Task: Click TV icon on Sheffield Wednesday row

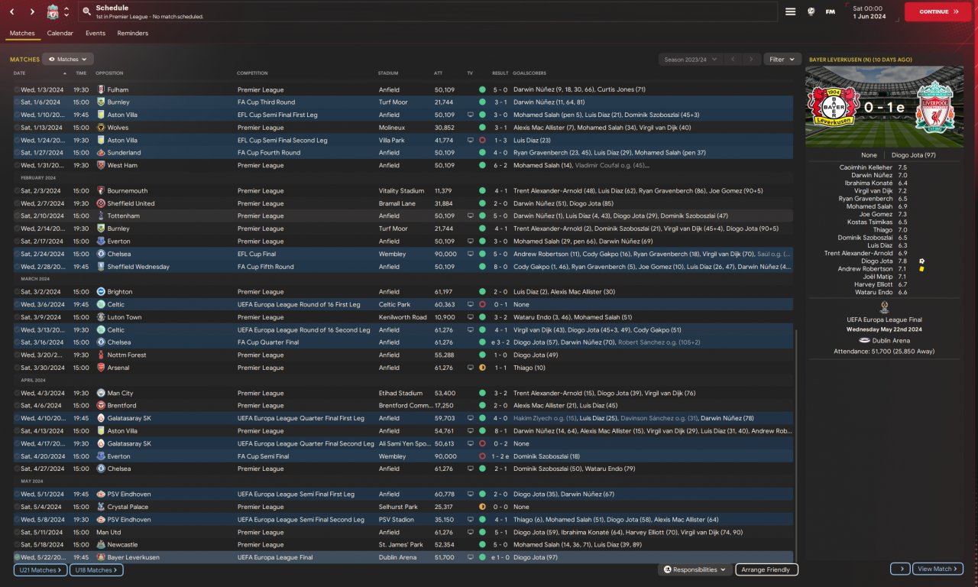Action: 471,267
